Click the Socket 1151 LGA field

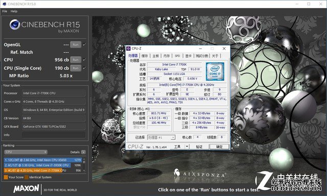[174, 74]
